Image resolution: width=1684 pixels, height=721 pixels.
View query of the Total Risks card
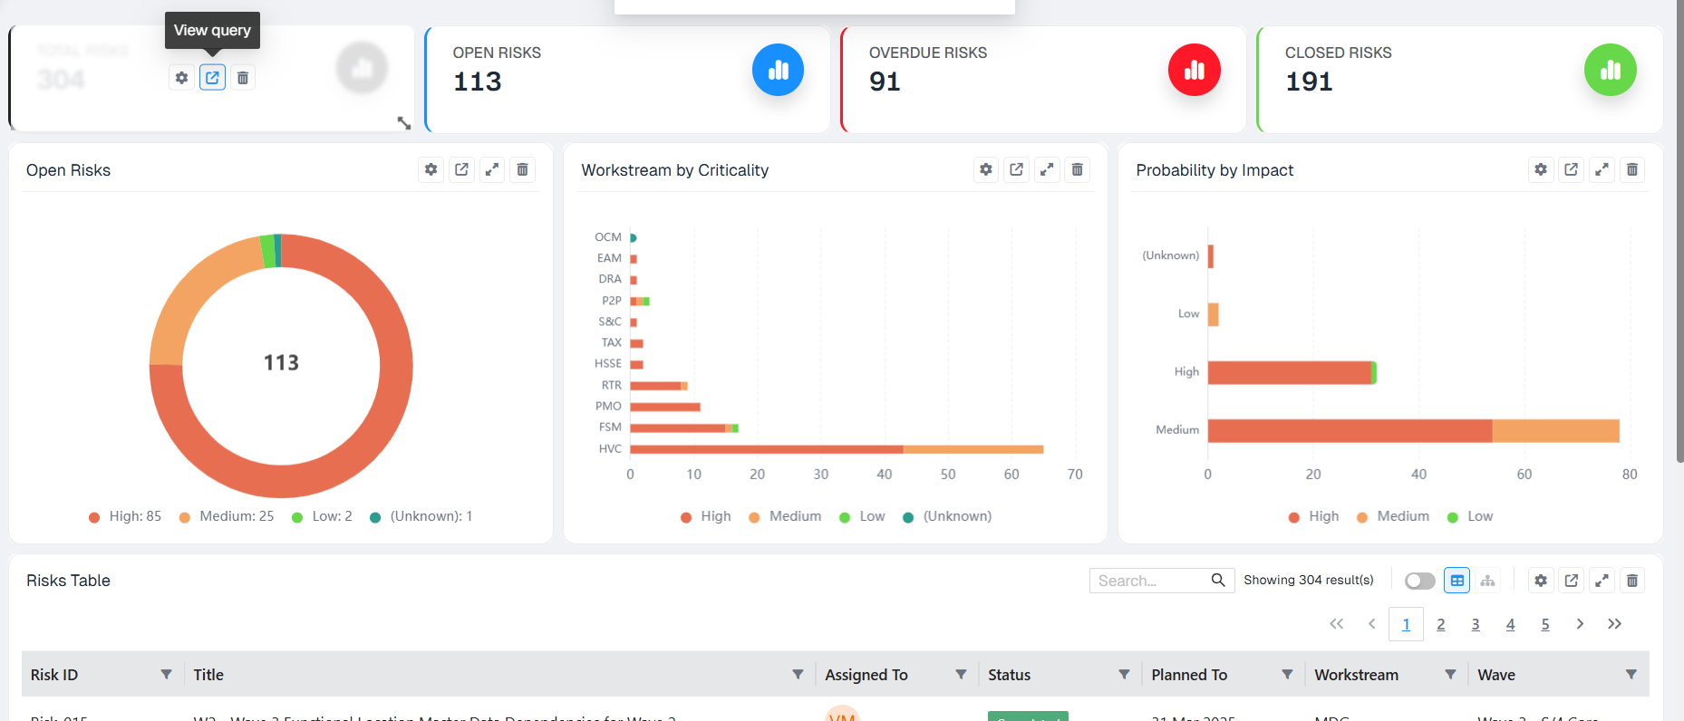(x=212, y=78)
